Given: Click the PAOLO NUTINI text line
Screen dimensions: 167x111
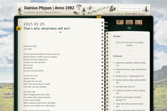Looking at the screenshot, I should click(30, 46).
